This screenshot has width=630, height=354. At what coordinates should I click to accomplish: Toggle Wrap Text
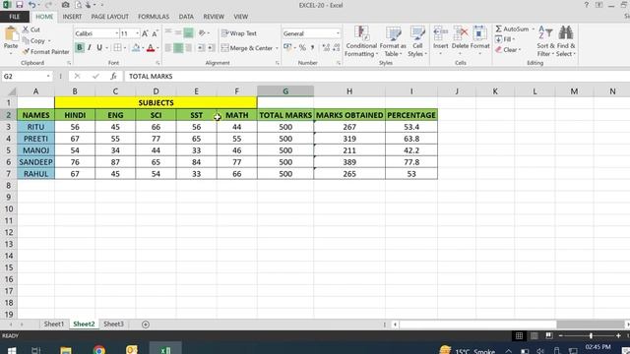click(238, 33)
